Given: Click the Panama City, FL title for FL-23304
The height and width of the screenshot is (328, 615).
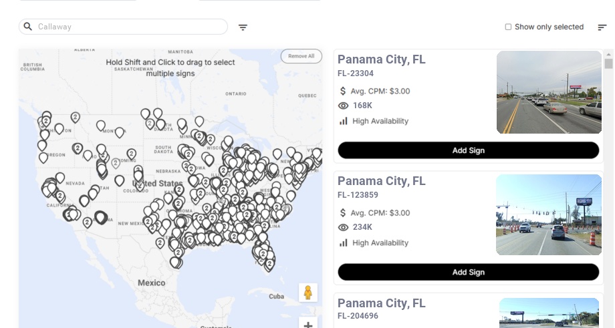Looking at the screenshot, I should click(381, 59).
